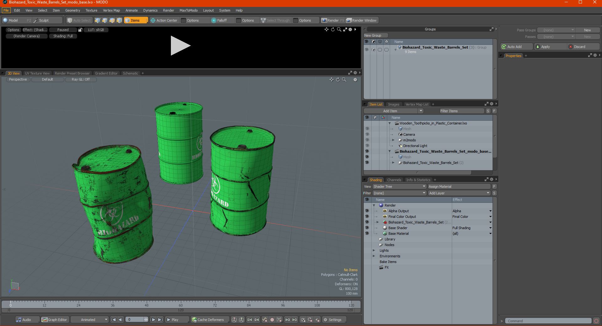Open the Render Window

(362, 20)
